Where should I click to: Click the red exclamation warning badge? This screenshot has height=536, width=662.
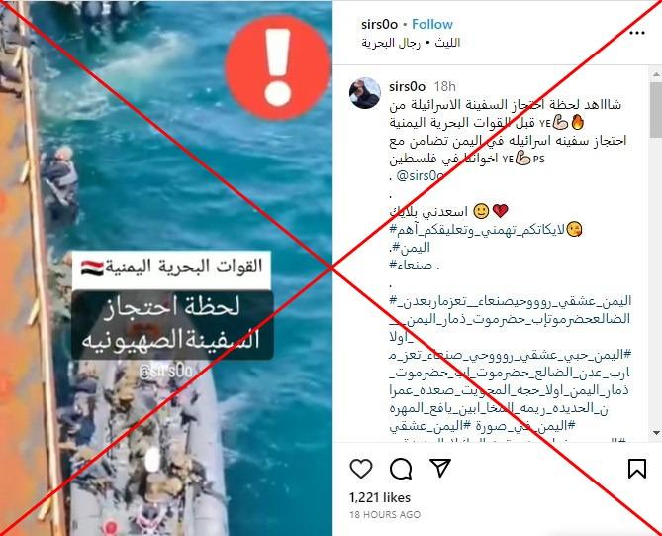278,67
